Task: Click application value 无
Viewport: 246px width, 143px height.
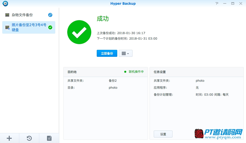Action: [x=197, y=88]
